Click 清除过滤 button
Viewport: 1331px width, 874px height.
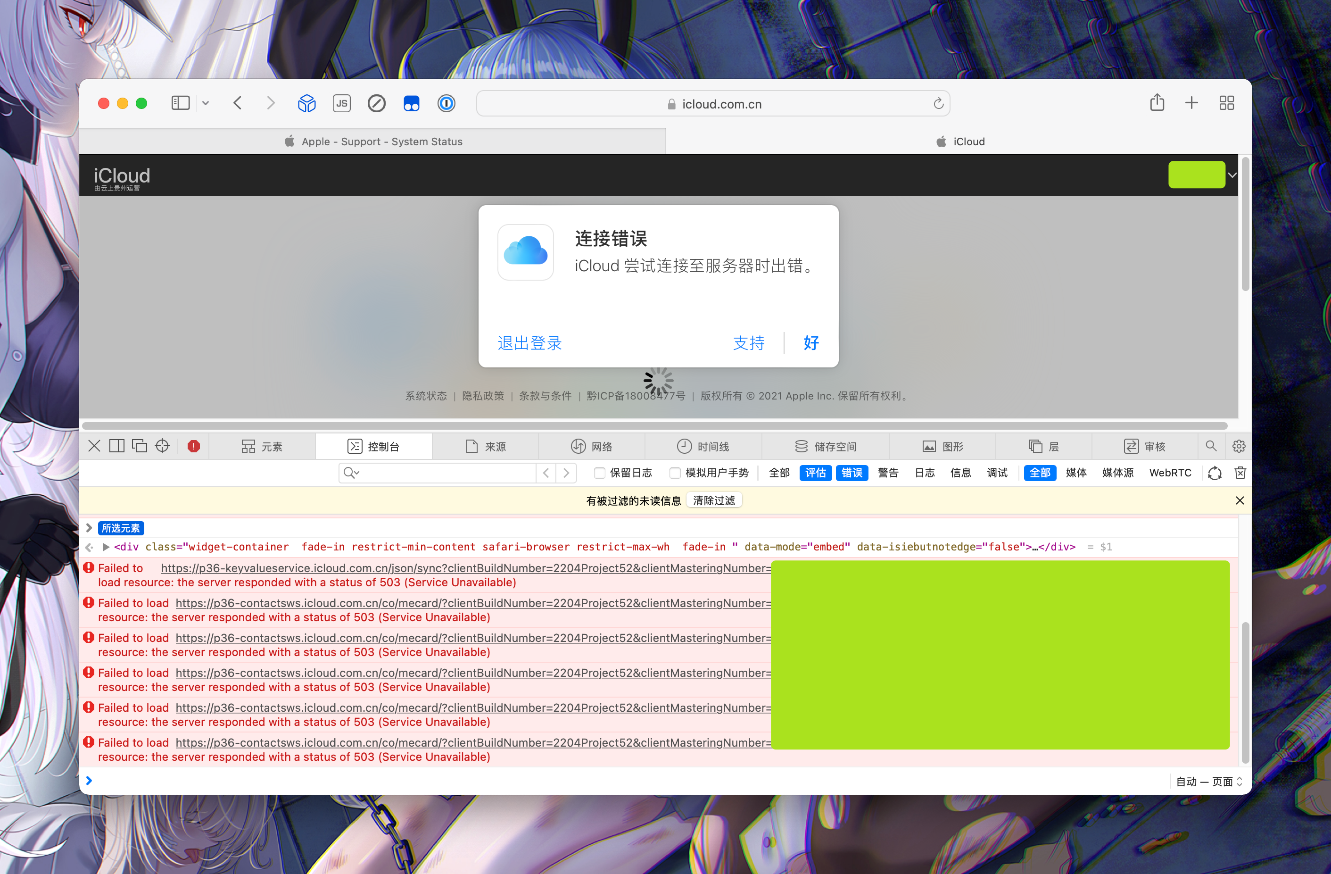pyautogui.click(x=714, y=500)
